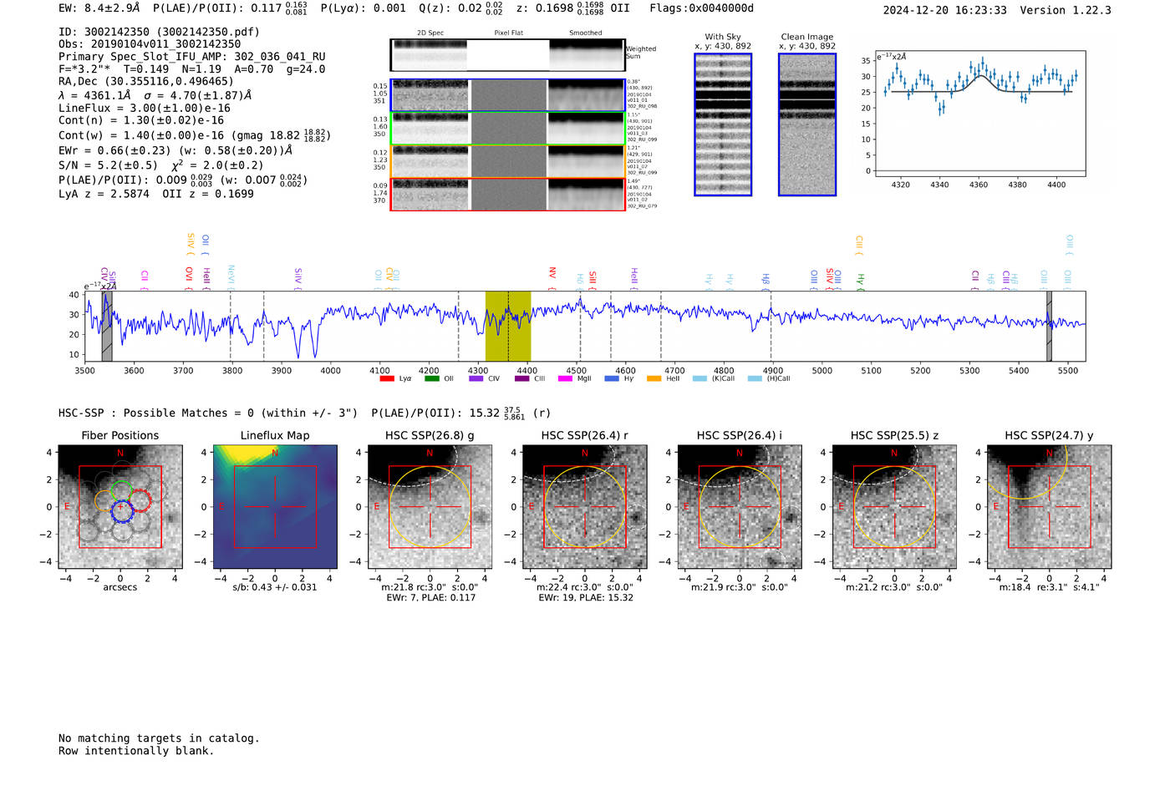Select the LineFlux = 3.00(±1.00)e-16 value
The width and height of the screenshot is (1170, 796).
click(x=145, y=109)
